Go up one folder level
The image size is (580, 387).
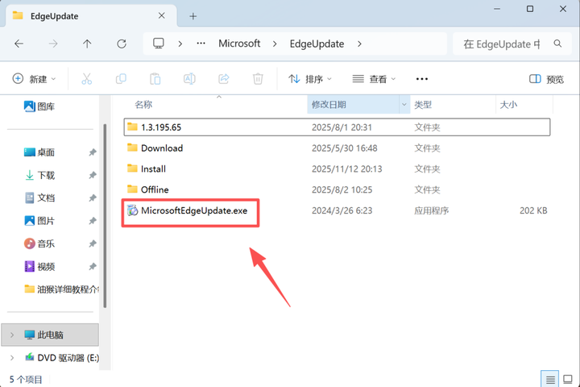[x=87, y=44]
